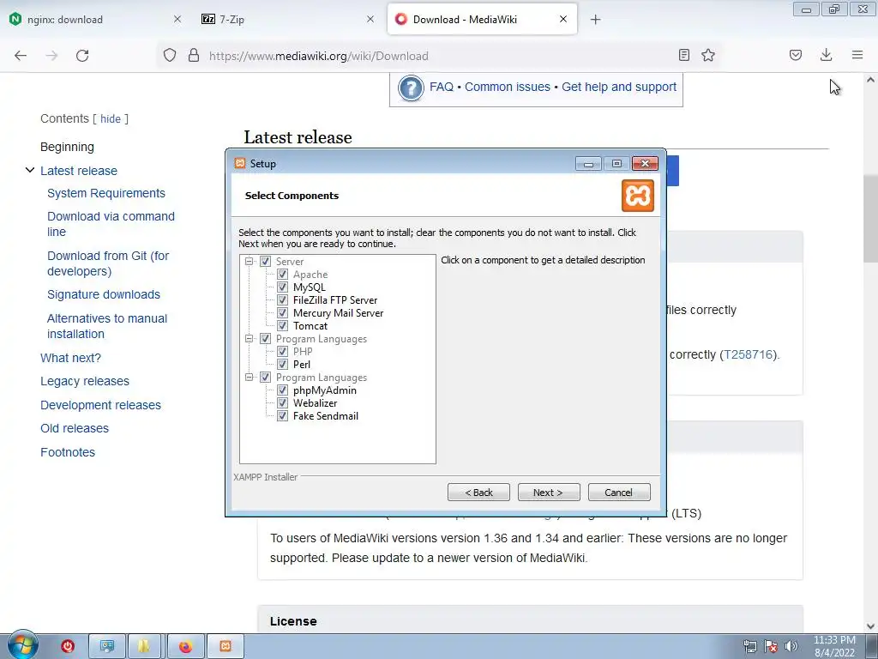Screen dimensions: 878x659
Task: Uncheck the phpMyAdmin checkbox
Action: (282, 390)
